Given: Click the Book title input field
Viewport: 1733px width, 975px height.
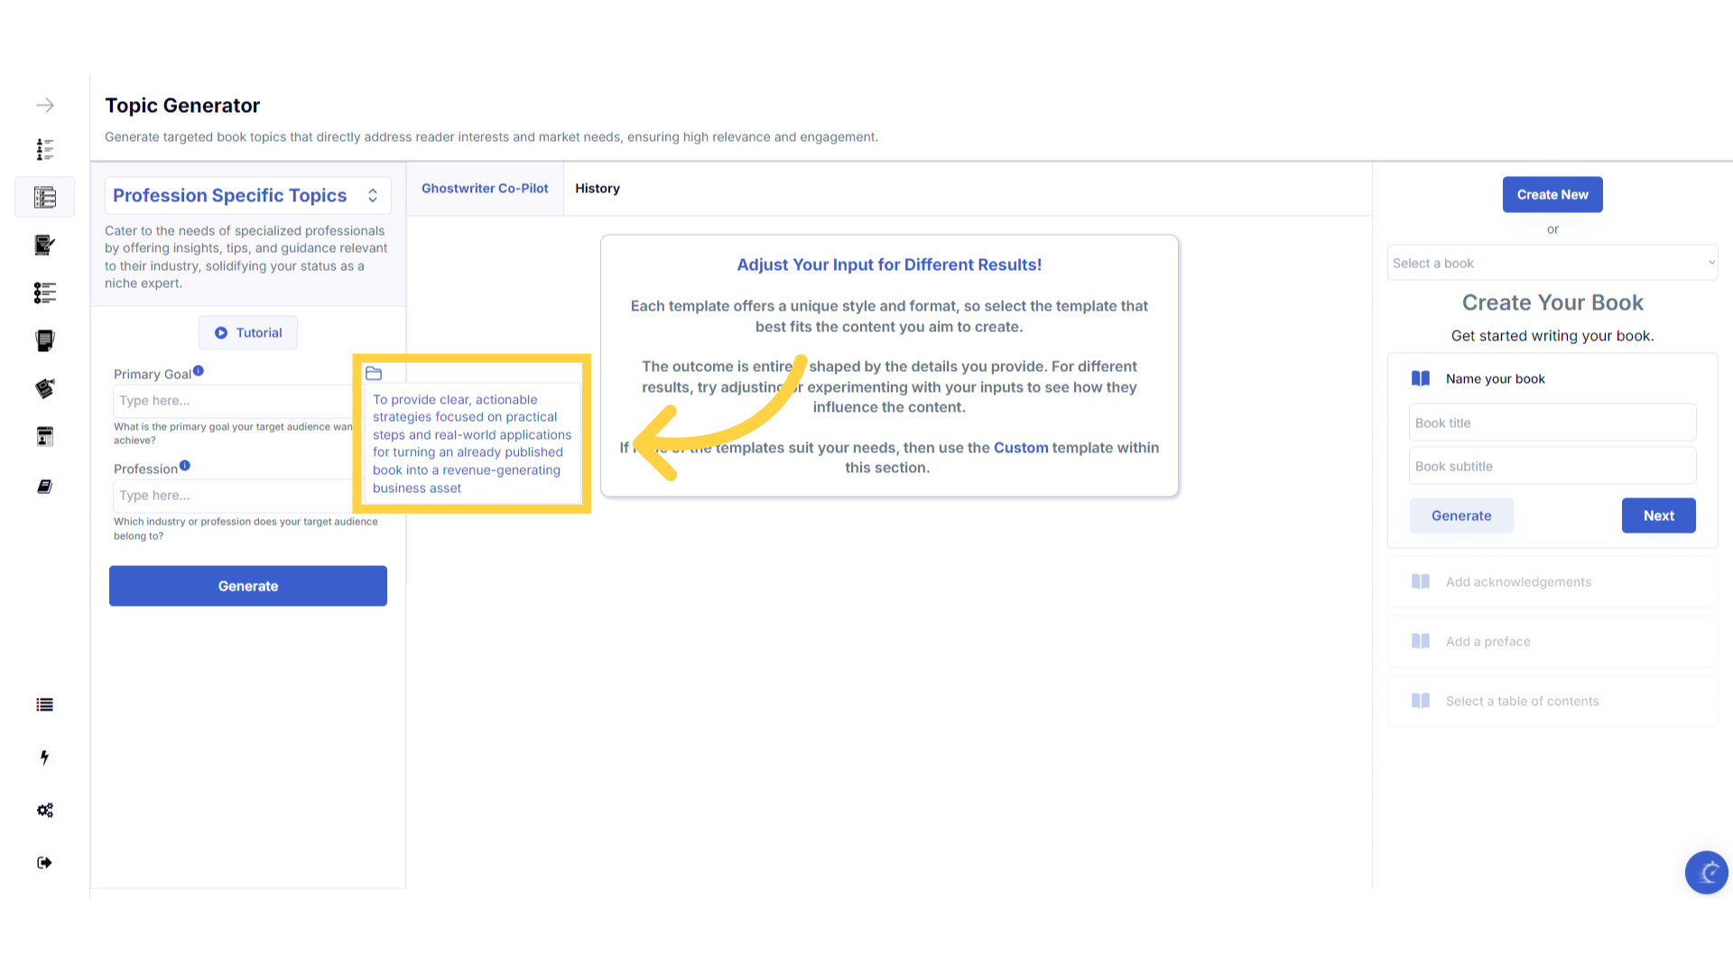Looking at the screenshot, I should pos(1552,423).
